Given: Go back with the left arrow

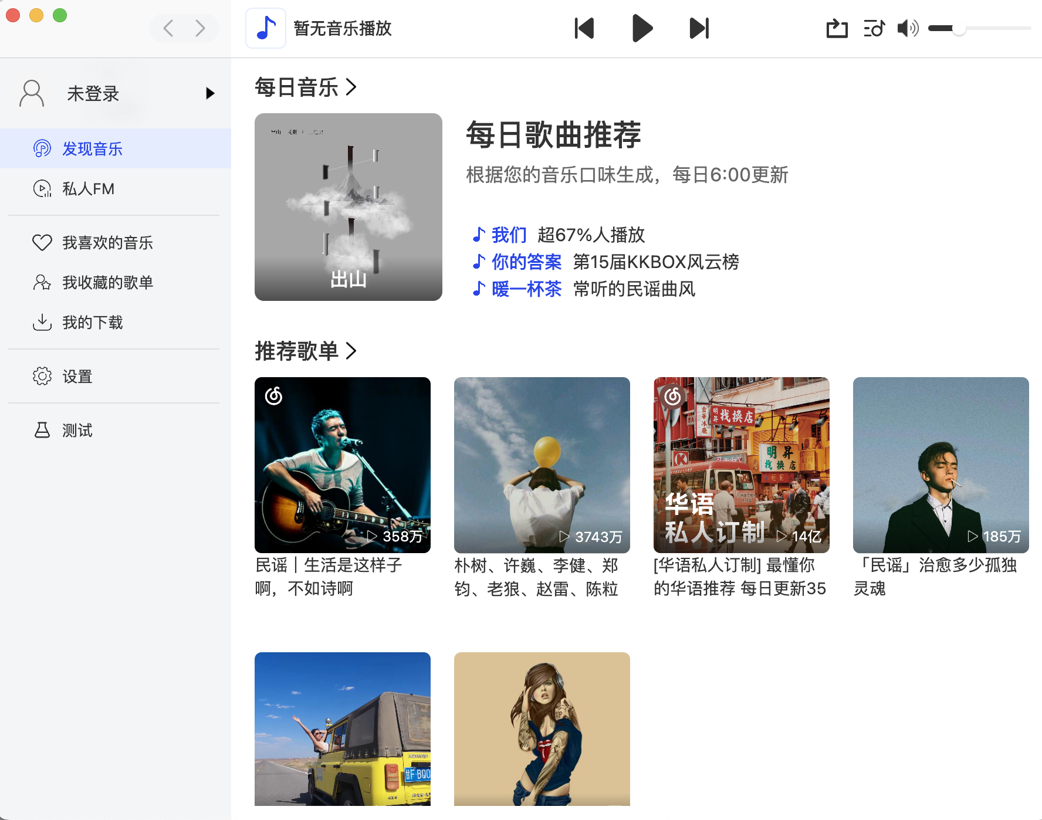Looking at the screenshot, I should click(168, 28).
